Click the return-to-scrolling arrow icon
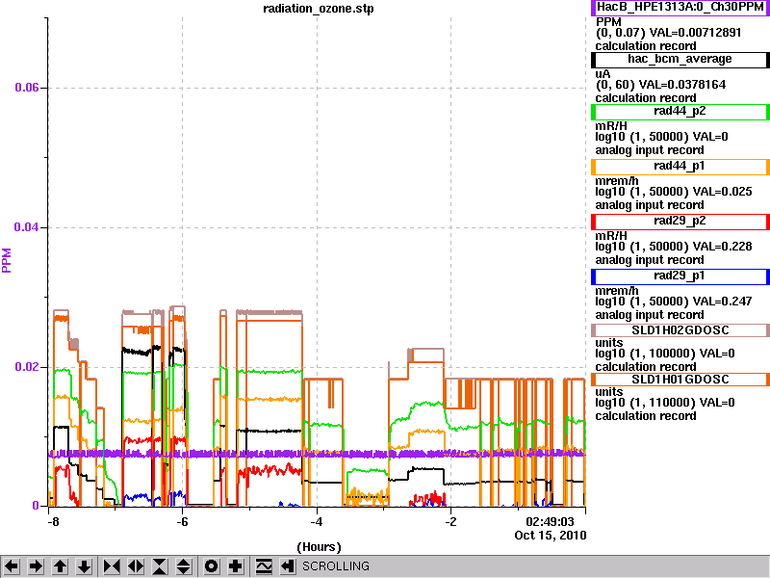This screenshot has height=578, width=770. pyautogui.click(x=287, y=566)
